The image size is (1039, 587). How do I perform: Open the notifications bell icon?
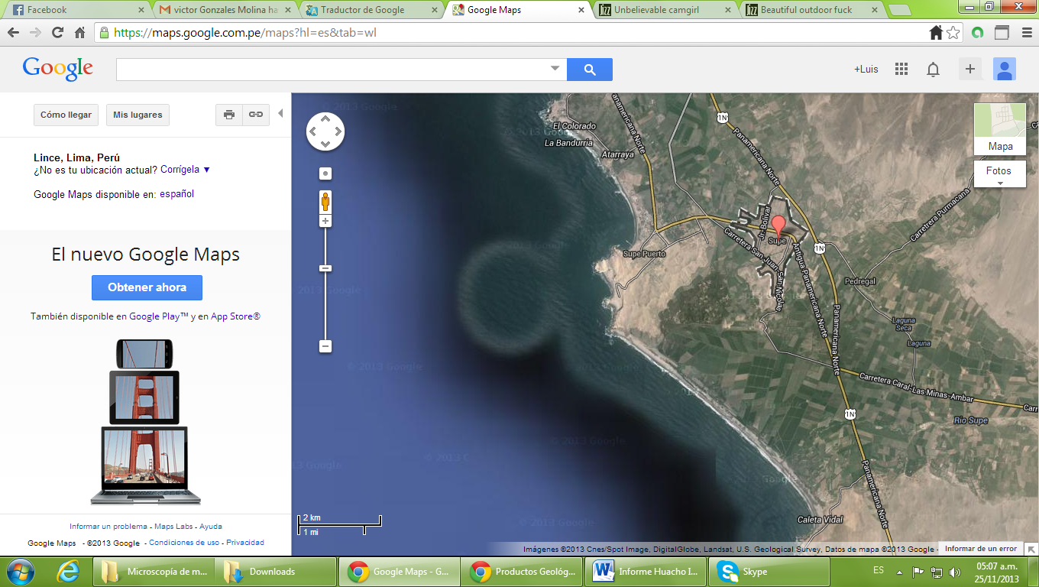933,70
